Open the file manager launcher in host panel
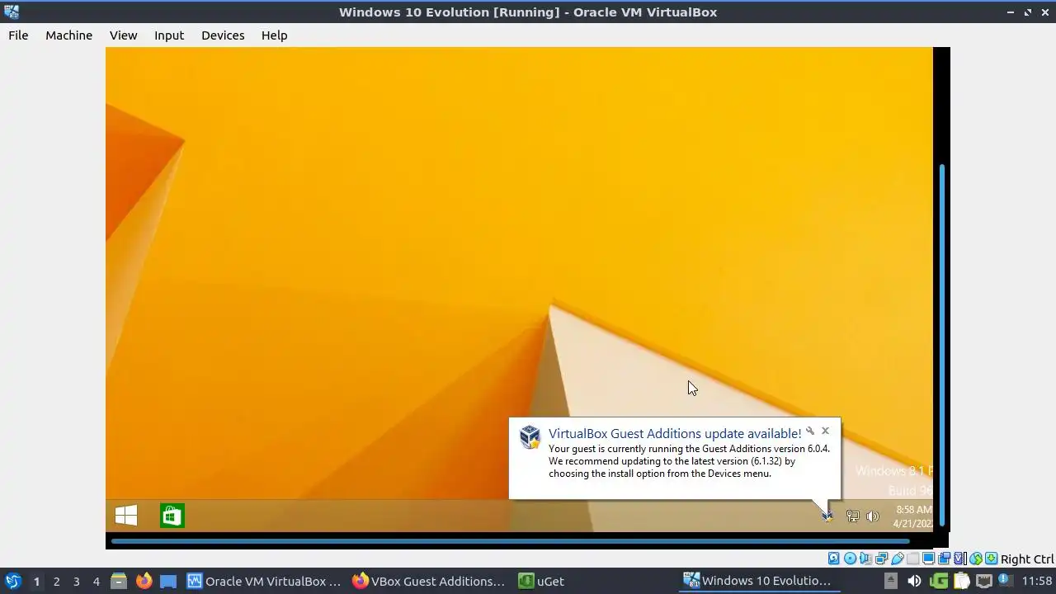1056x594 pixels. tap(119, 581)
